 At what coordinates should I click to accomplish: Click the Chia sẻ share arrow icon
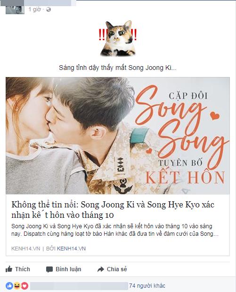click(101, 269)
